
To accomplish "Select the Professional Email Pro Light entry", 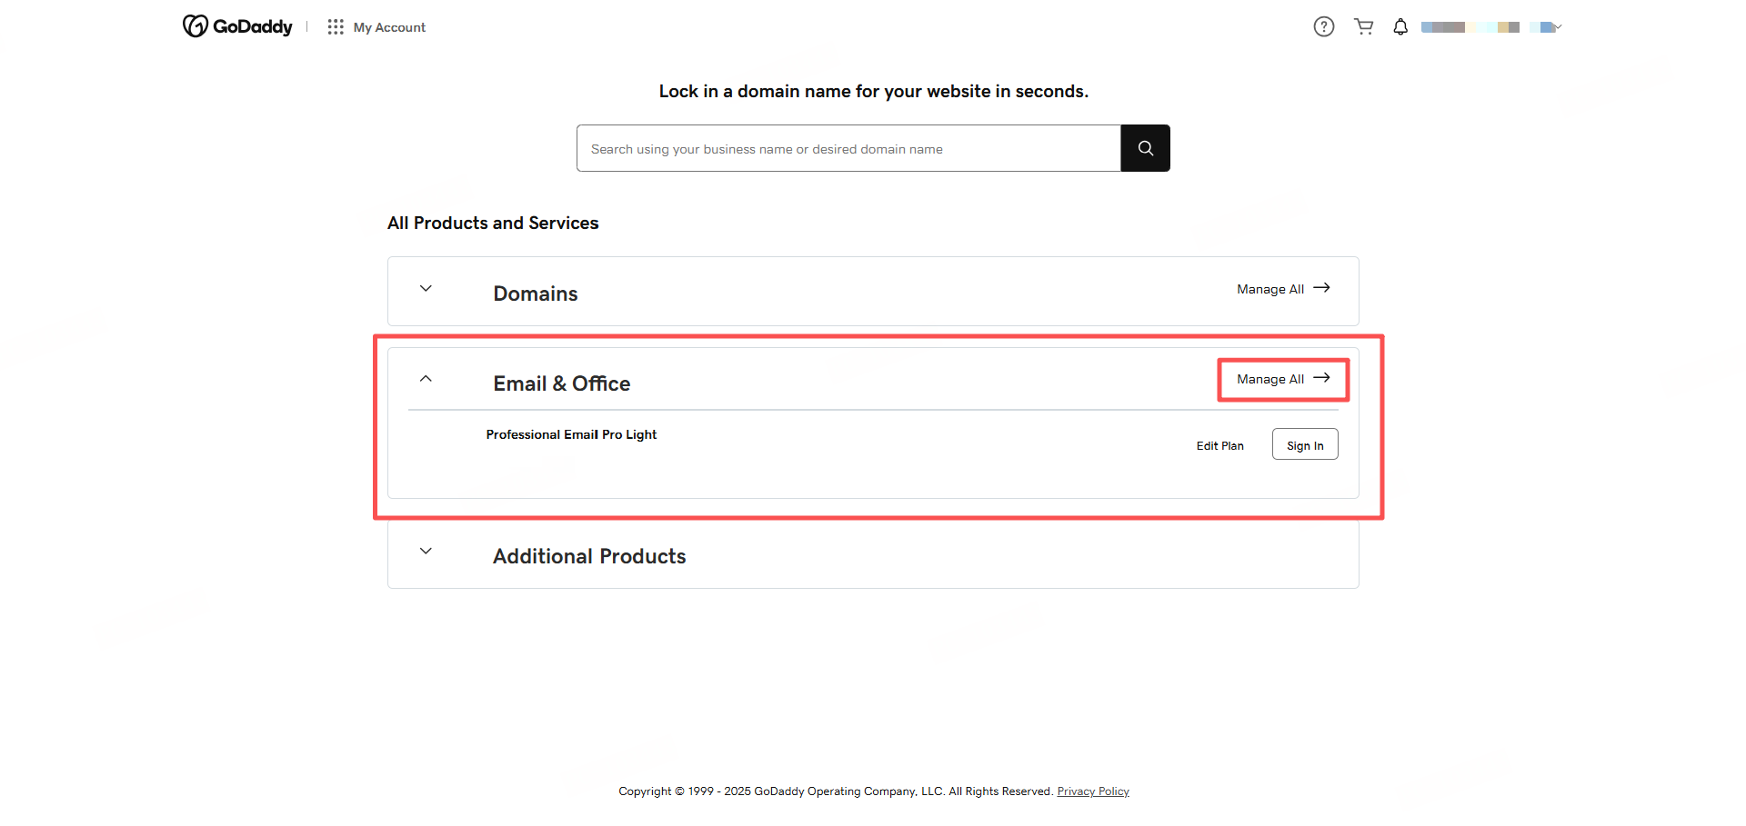I will 571,434.
